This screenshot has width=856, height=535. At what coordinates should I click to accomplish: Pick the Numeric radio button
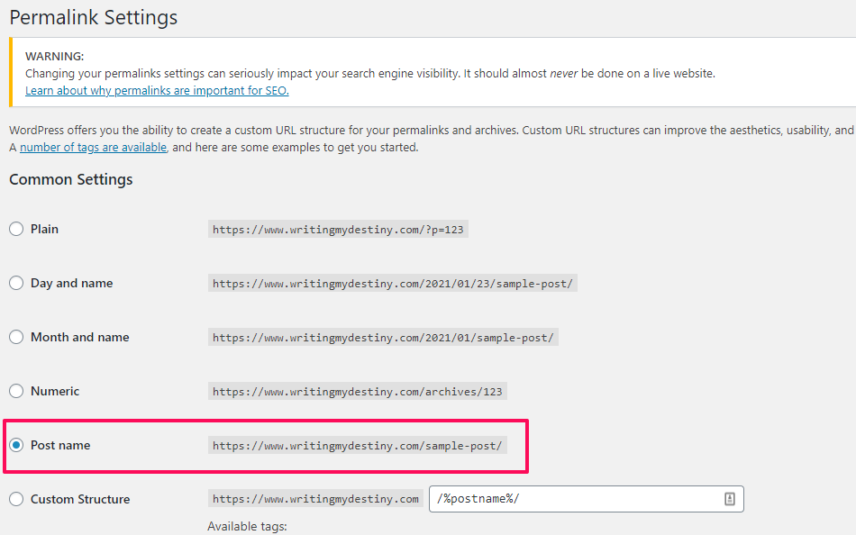click(16, 391)
